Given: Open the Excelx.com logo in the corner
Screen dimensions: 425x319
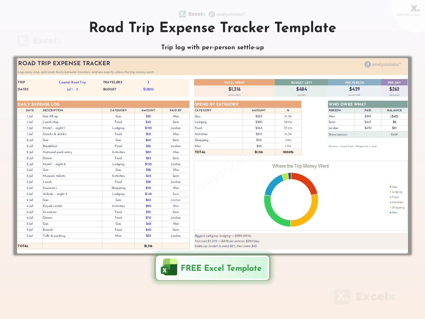Looking at the screenshot, I should point(408,11).
